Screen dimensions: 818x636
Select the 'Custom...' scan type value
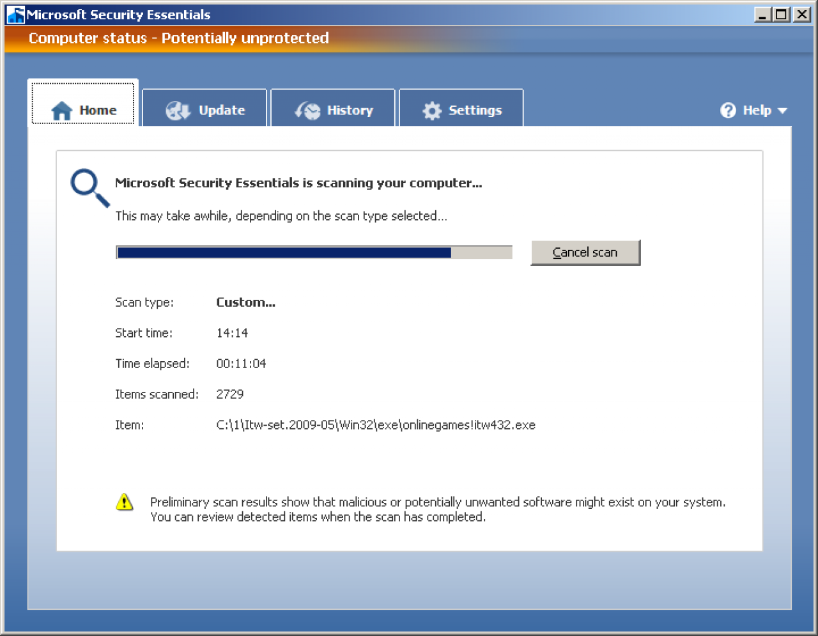click(x=245, y=302)
